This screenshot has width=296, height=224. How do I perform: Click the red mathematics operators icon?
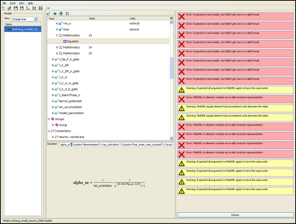pyautogui.click(x=67, y=13)
